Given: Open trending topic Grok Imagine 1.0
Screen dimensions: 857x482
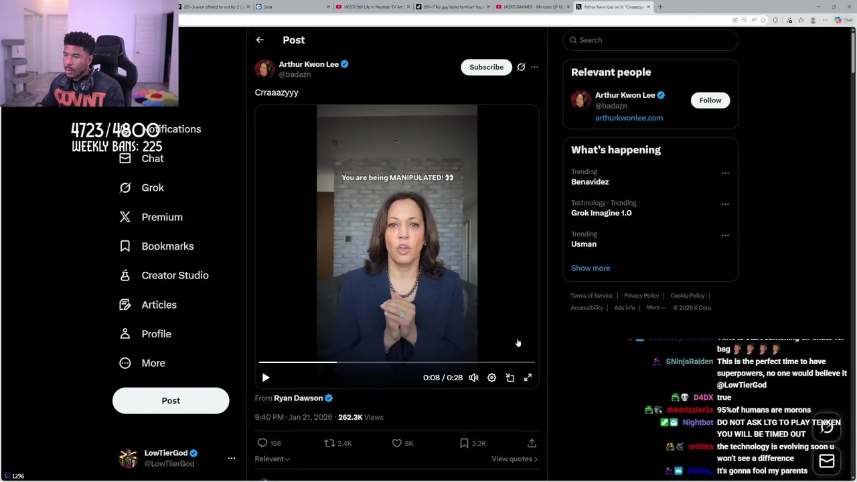Looking at the screenshot, I should (x=601, y=213).
